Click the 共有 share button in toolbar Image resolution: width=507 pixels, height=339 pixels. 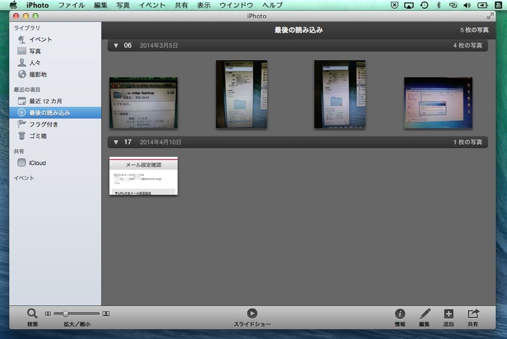(x=473, y=318)
